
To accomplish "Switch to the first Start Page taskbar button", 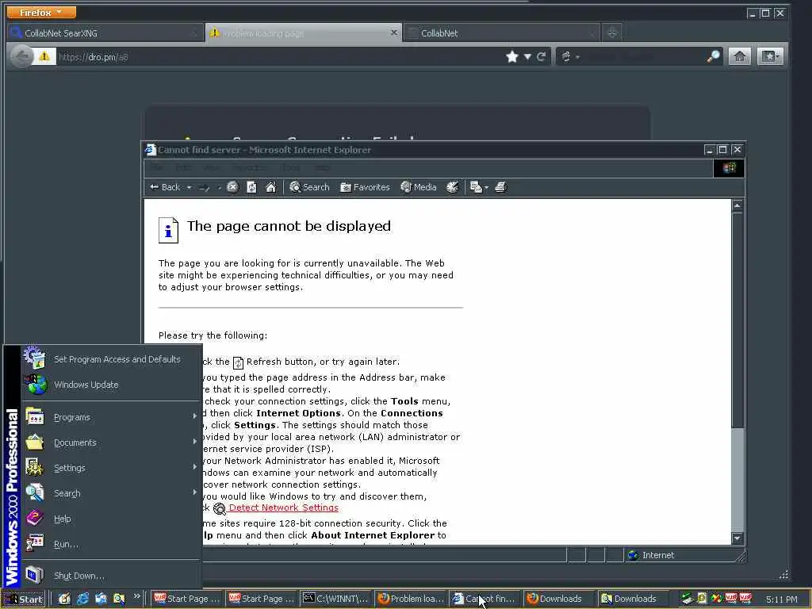I will [x=187, y=599].
